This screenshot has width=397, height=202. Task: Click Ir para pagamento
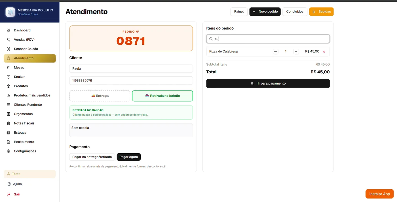(268, 83)
